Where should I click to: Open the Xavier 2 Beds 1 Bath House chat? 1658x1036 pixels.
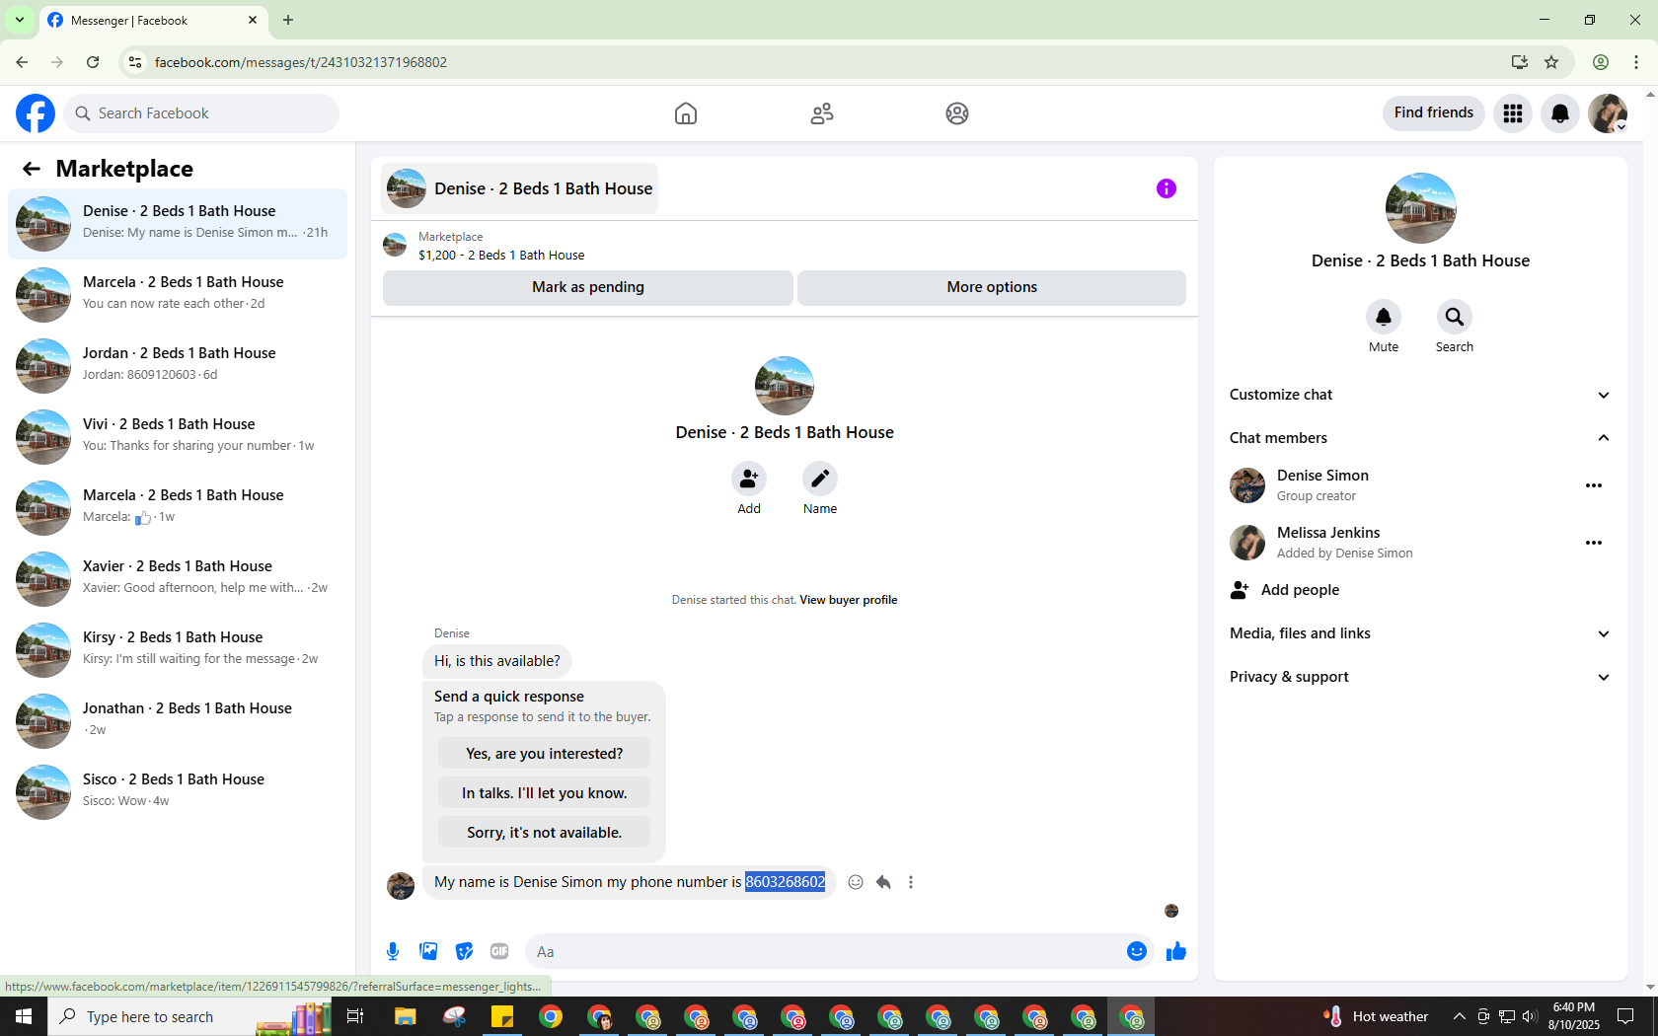178,579
